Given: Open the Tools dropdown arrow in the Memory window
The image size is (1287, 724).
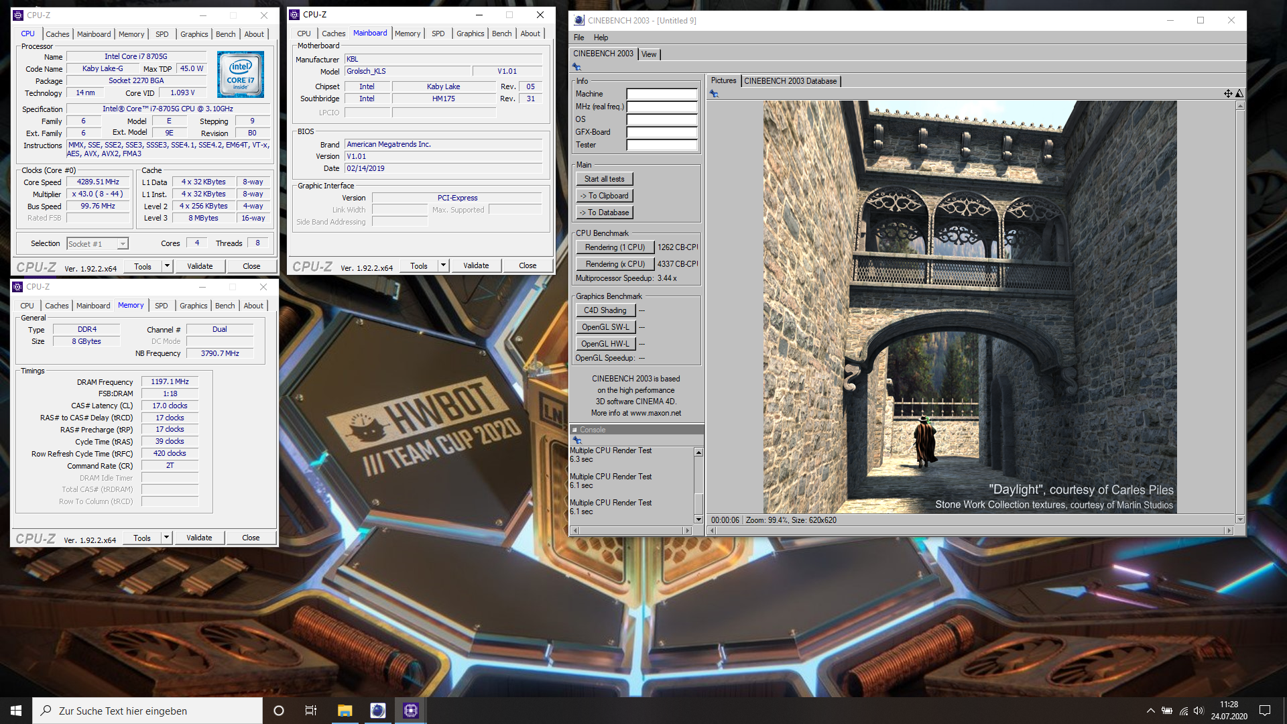Looking at the screenshot, I should (x=167, y=538).
